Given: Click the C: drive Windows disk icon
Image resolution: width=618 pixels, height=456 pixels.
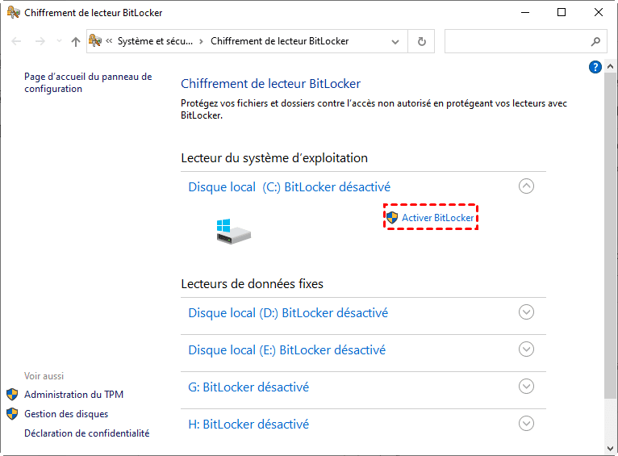Looking at the screenshot, I should [x=233, y=231].
